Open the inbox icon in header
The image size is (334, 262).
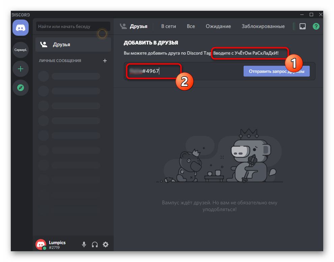click(303, 26)
